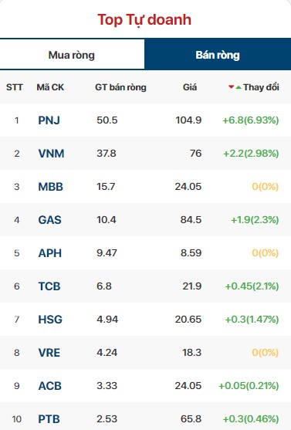Open the GAS stock code link

pos(49,220)
